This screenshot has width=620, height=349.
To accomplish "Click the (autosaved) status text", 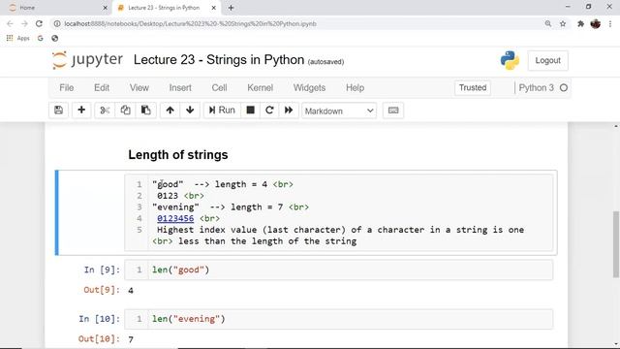I will click(x=325, y=62).
